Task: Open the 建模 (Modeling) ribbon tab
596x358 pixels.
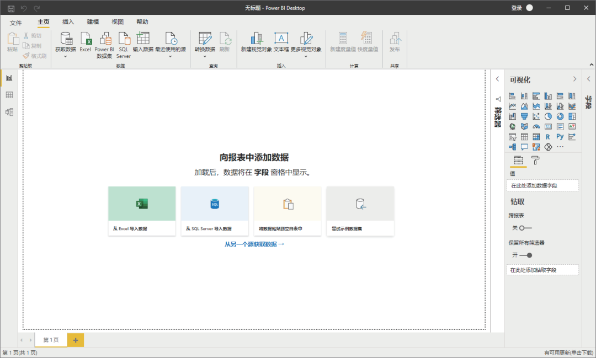Action: pos(93,22)
